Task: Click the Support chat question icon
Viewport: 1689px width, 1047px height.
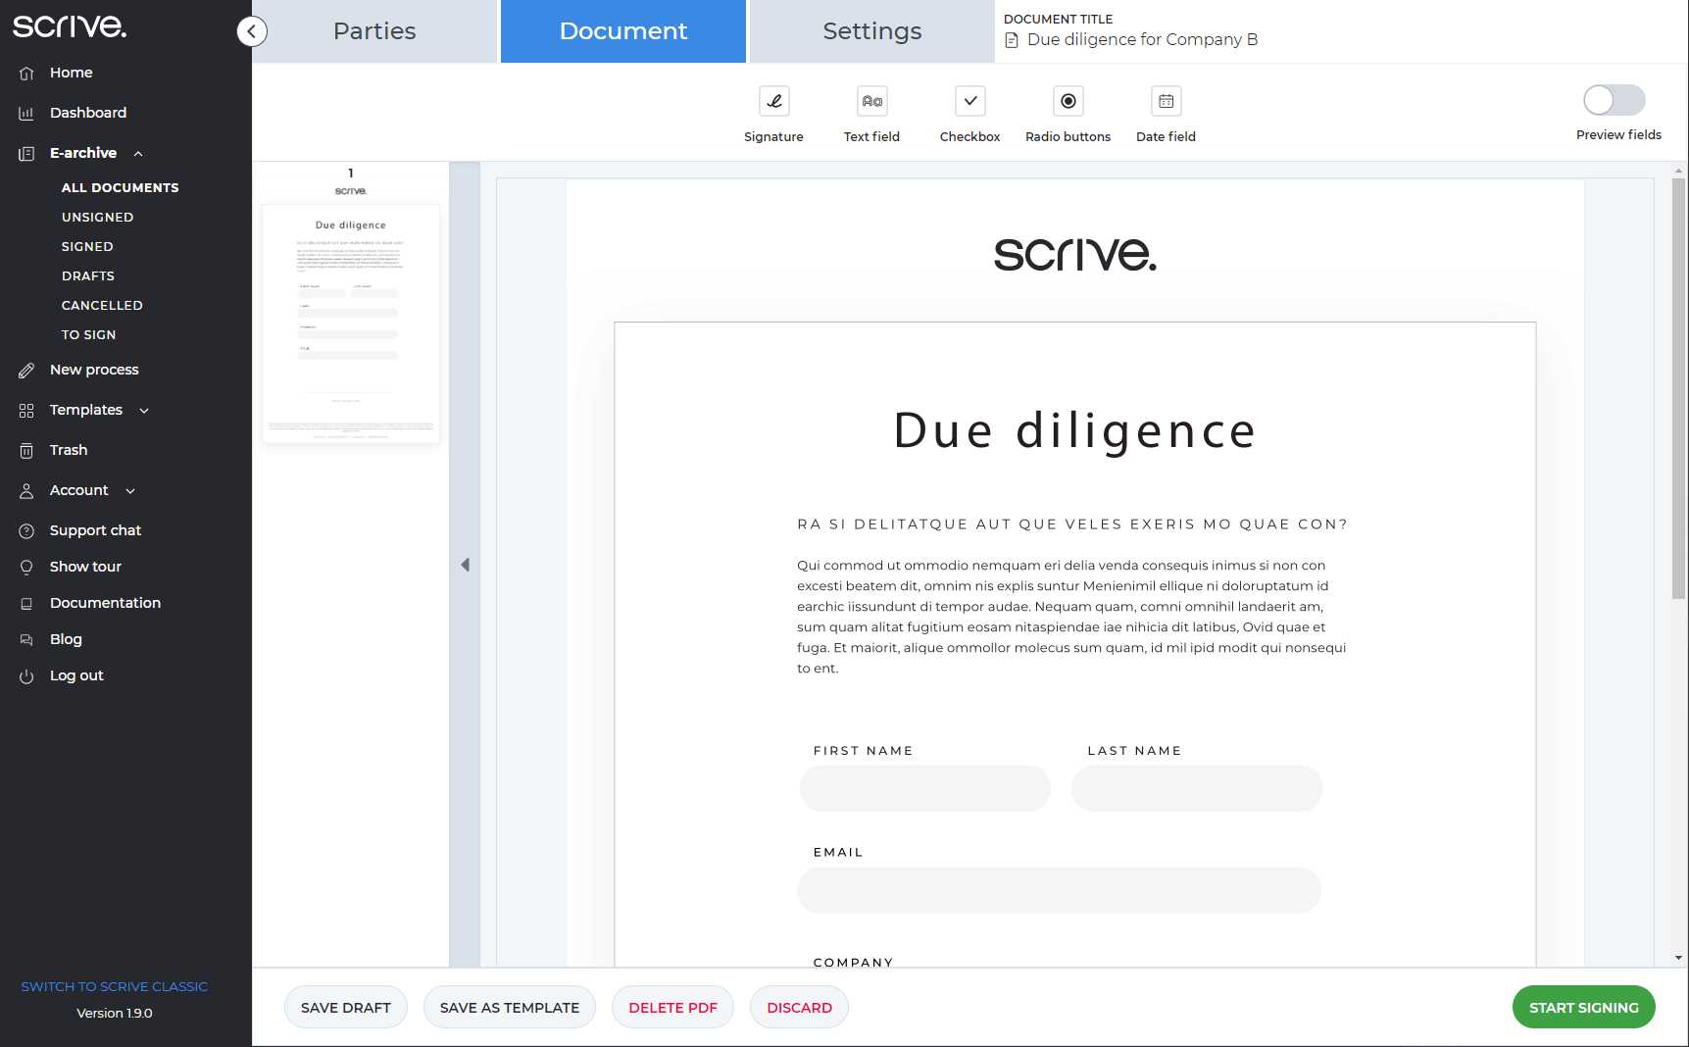Action: 26,530
